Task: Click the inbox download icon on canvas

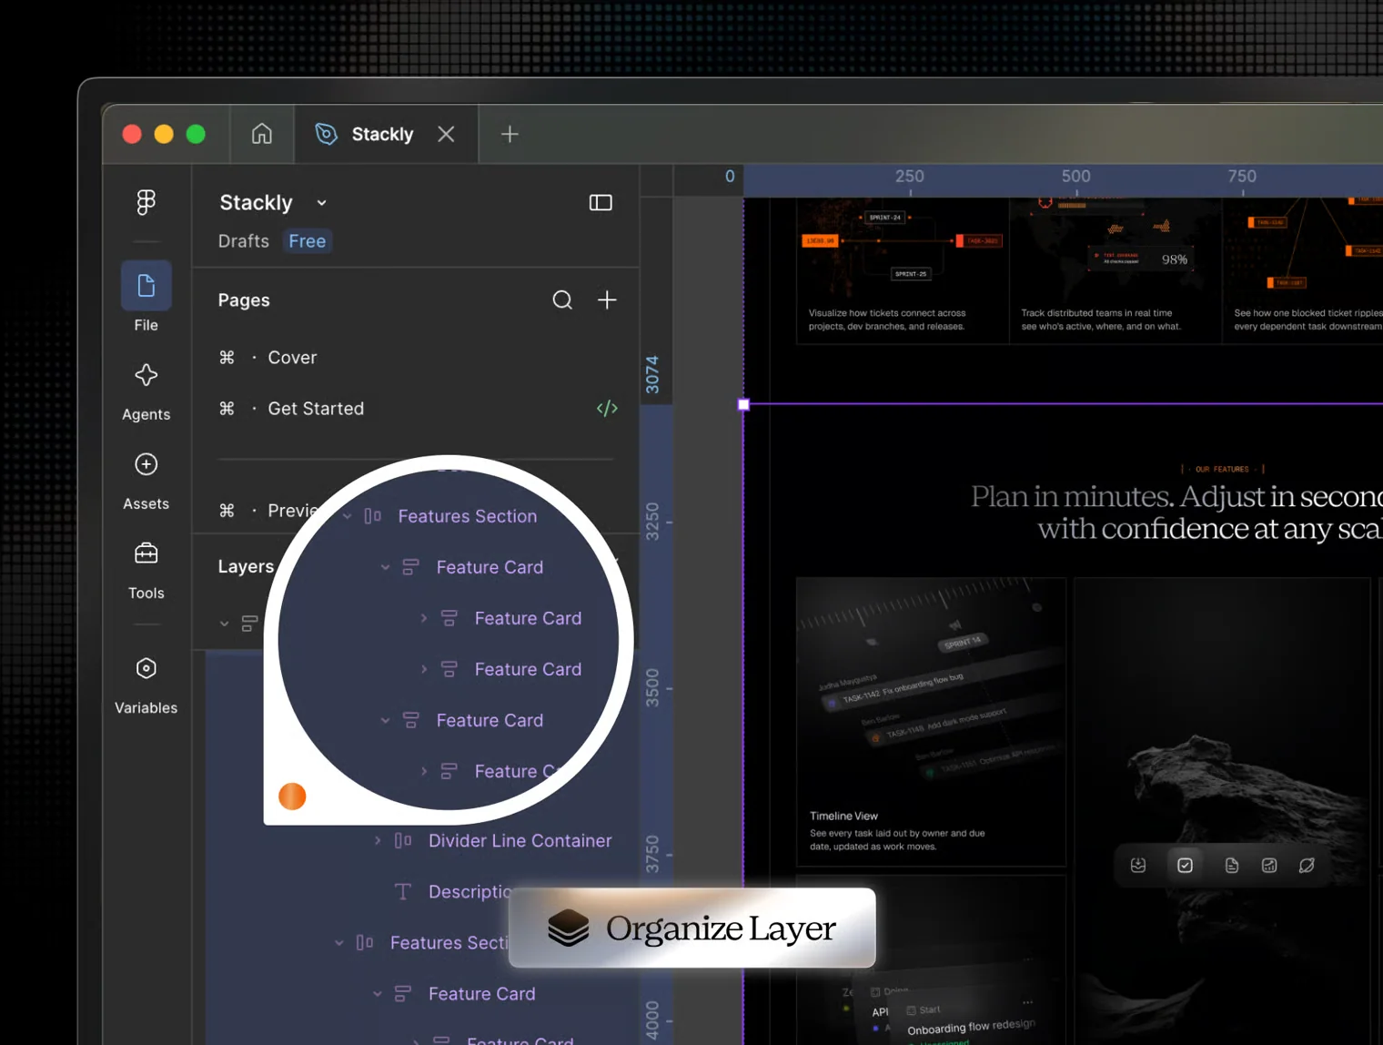Action: pos(1138,866)
